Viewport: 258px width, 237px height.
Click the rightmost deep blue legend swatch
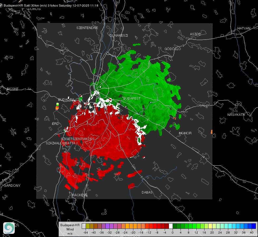tap(254, 226)
